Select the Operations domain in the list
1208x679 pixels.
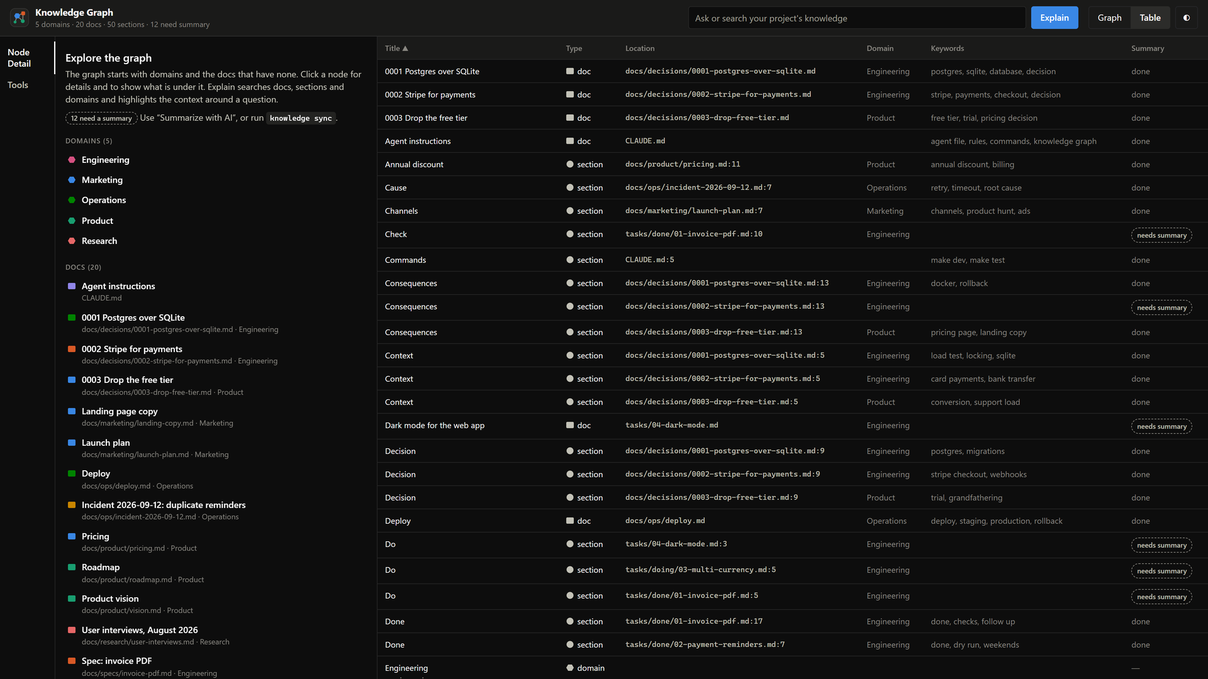tap(104, 200)
